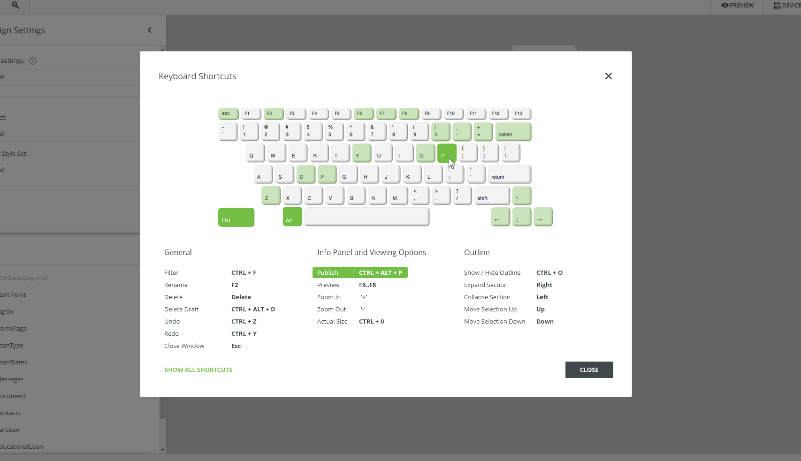Select HomePage in the left sidebar

(x=14, y=328)
